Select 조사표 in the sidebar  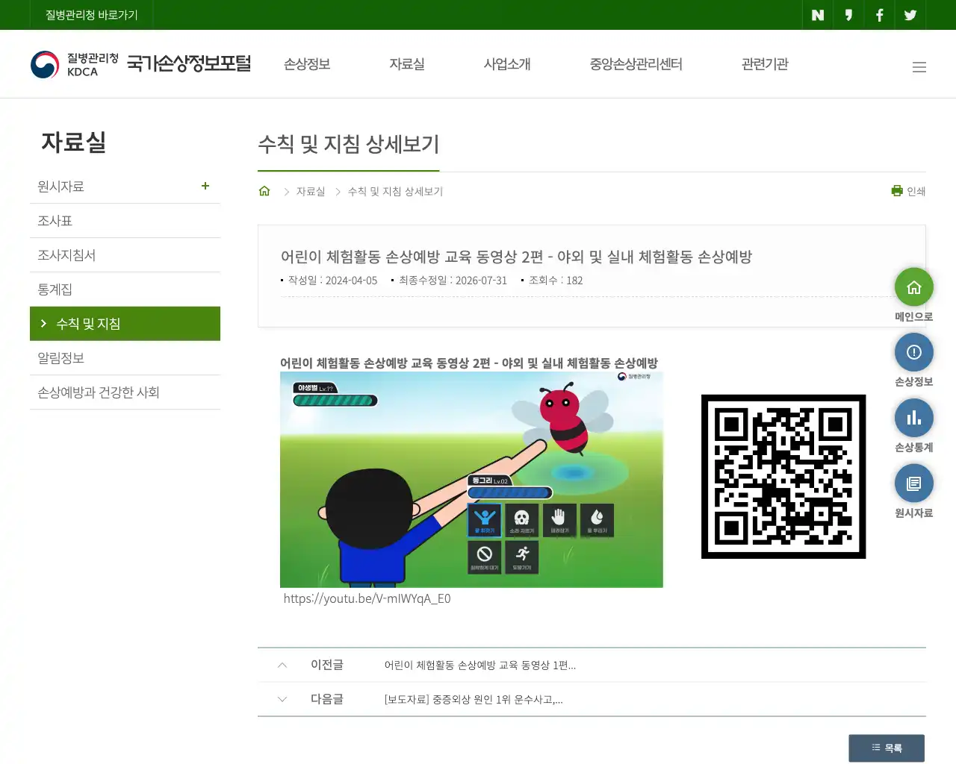point(125,221)
